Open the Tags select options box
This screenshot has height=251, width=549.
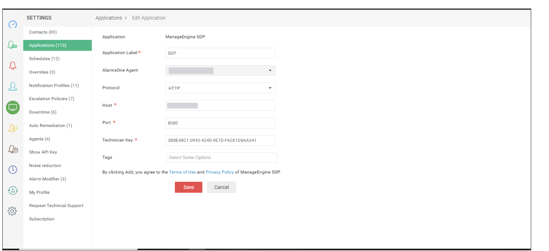pos(221,158)
